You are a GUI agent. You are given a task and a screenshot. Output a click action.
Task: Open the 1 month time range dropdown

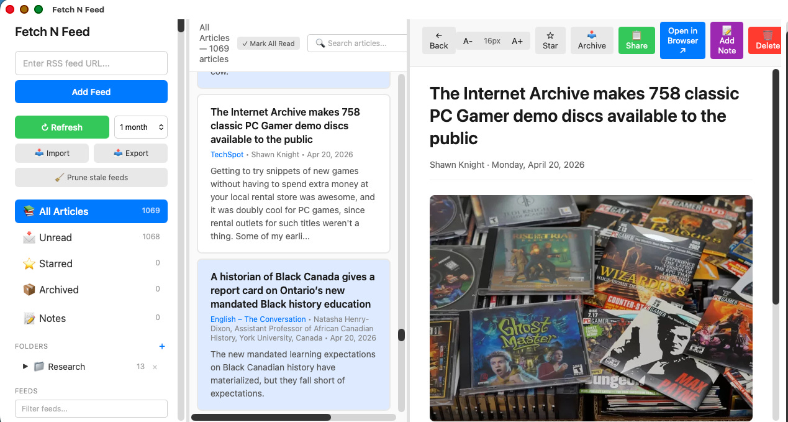[141, 127]
